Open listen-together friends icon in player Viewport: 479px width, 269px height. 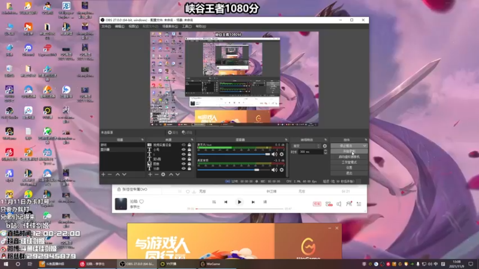click(x=349, y=204)
